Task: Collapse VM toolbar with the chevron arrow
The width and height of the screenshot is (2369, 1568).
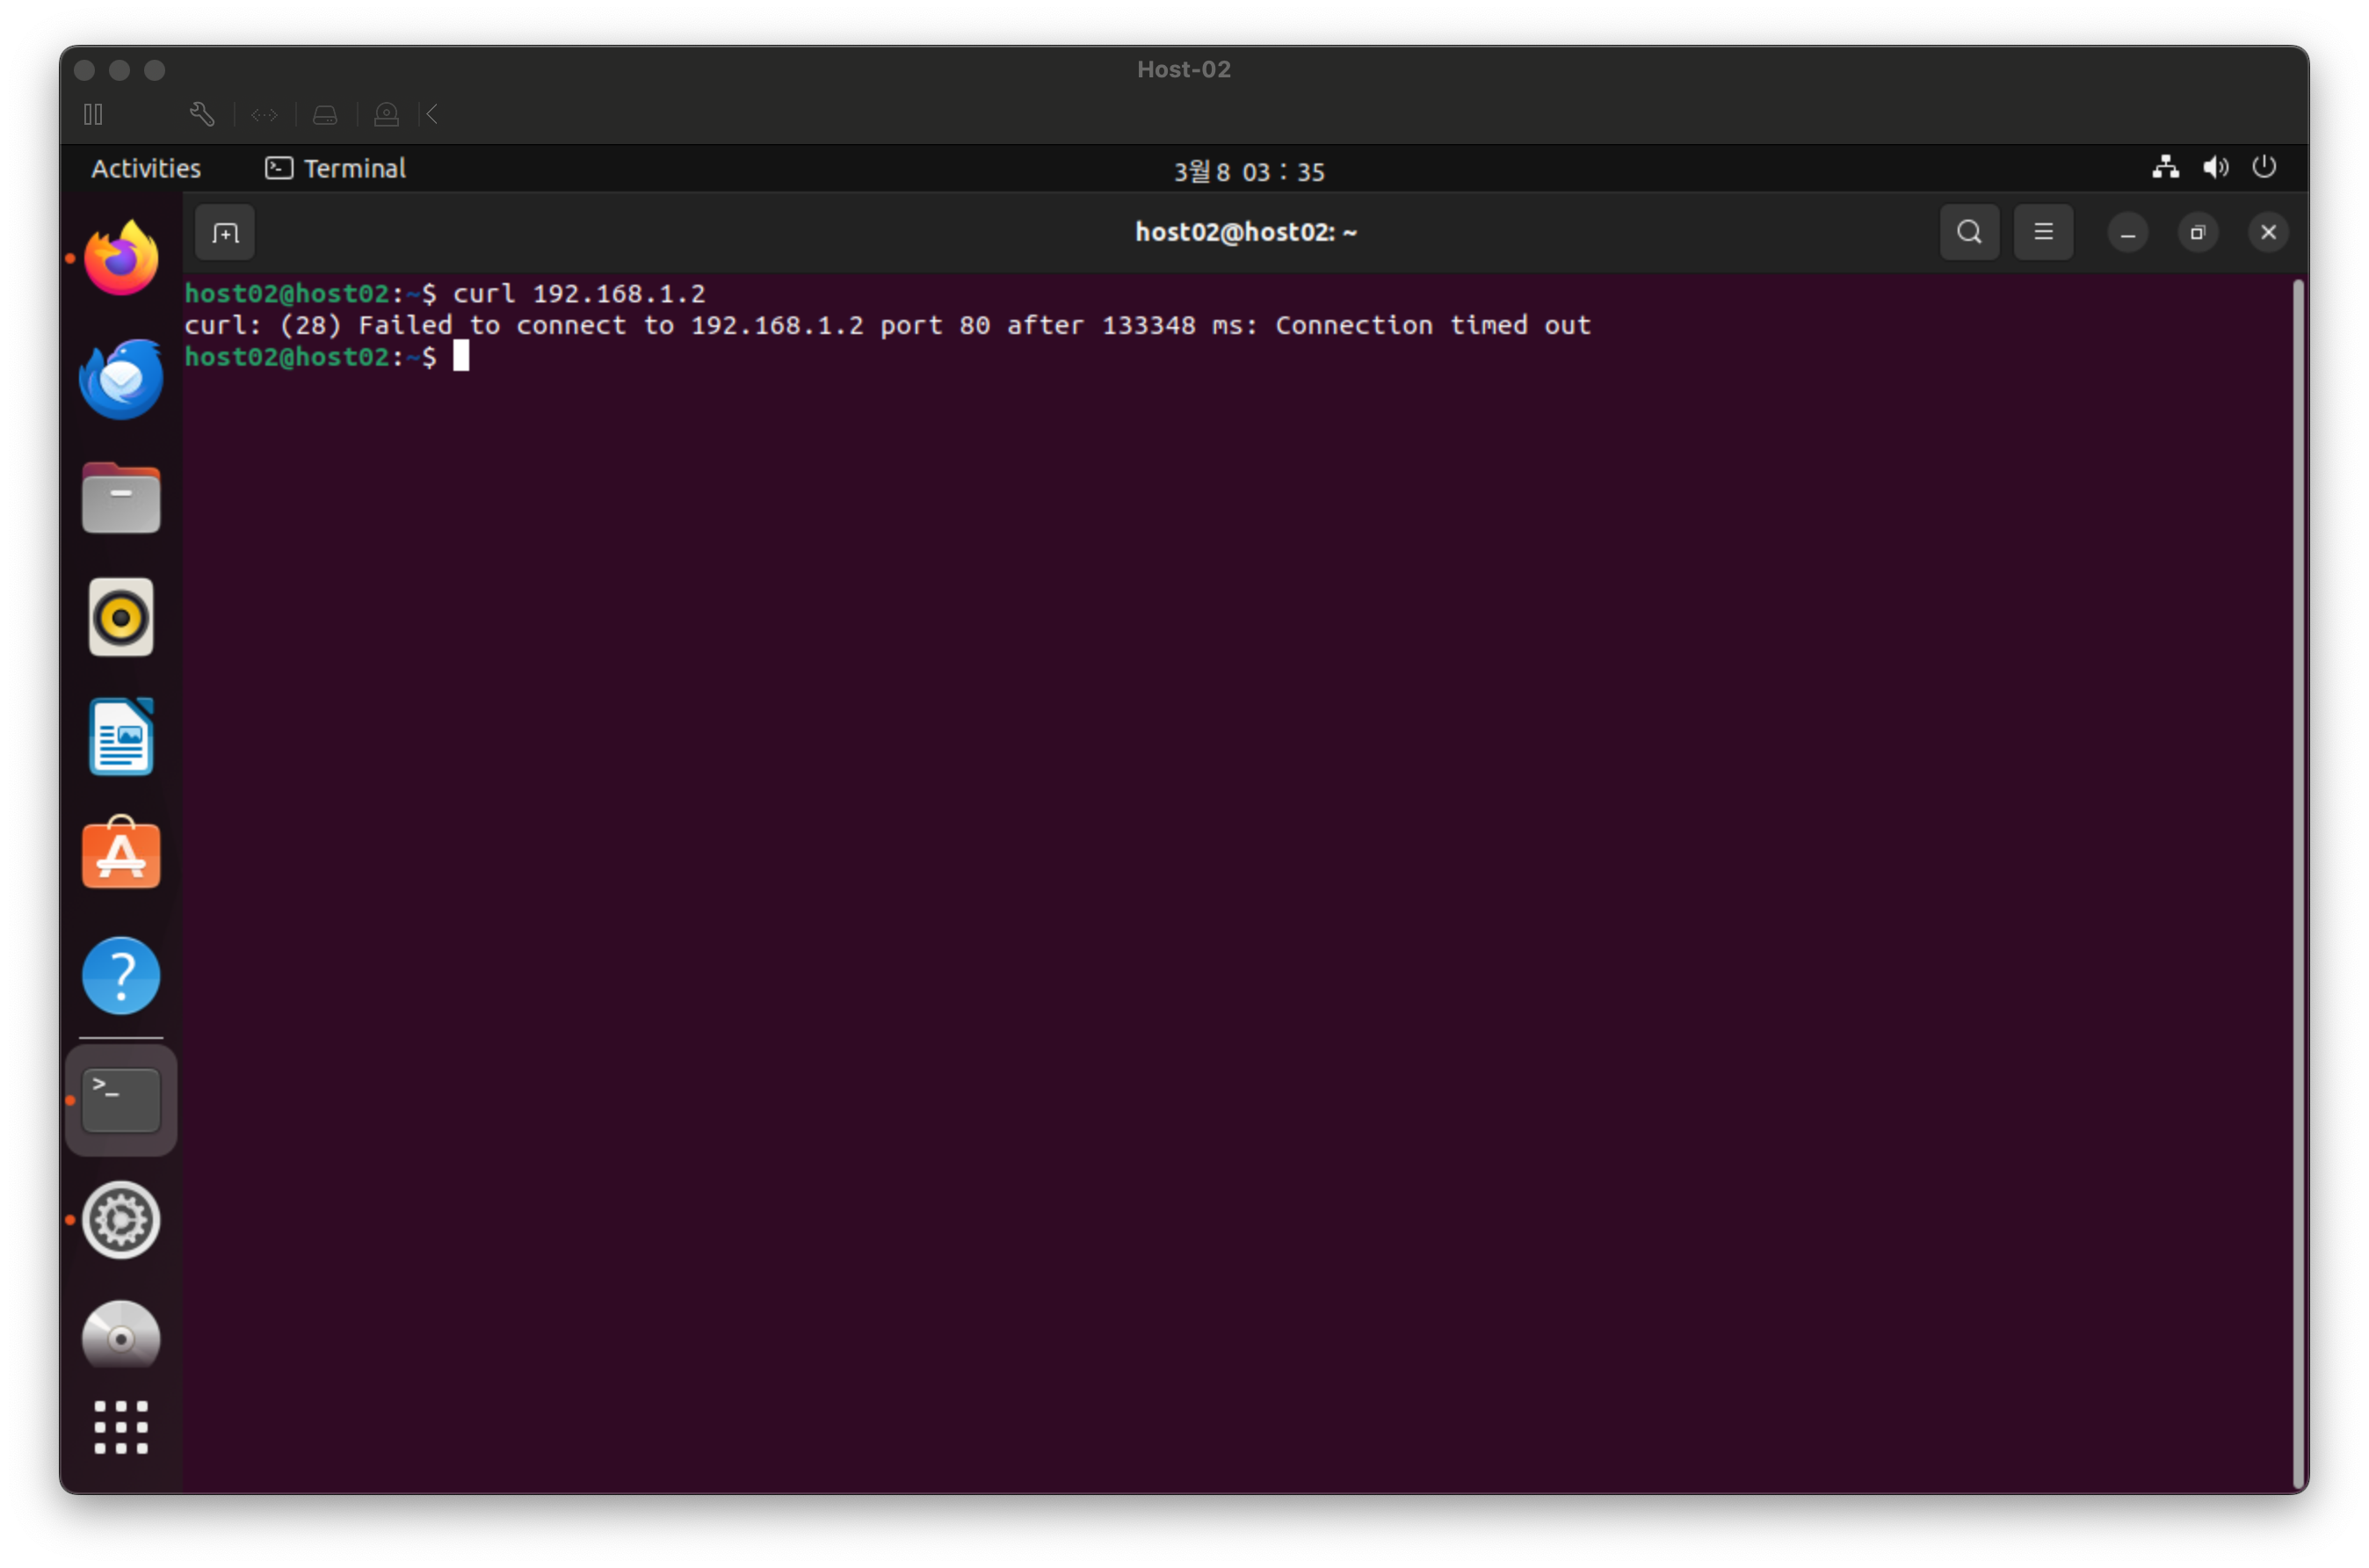Action: 431,115
